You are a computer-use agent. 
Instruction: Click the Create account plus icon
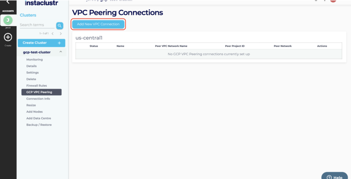[x=8, y=37]
